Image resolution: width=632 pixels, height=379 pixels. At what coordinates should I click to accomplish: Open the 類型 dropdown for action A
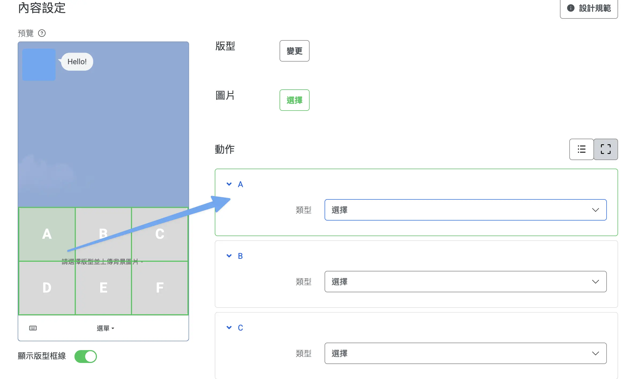coord(465,210)
